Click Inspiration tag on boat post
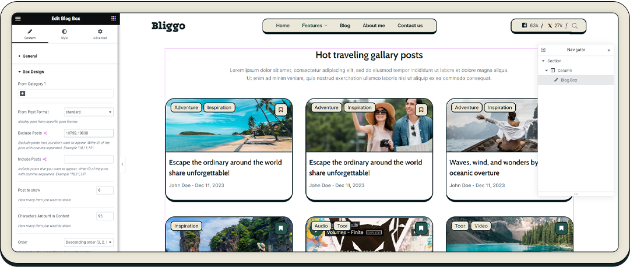The height and width of the screenshot is (267, 630). pyautogui.click(x=500, y=107)
